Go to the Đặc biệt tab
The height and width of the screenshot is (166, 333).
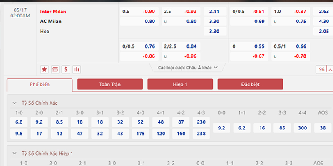(250, 84)
